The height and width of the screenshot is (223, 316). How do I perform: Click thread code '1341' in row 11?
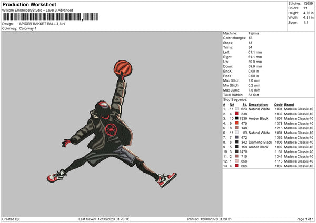tap(279, 156)
